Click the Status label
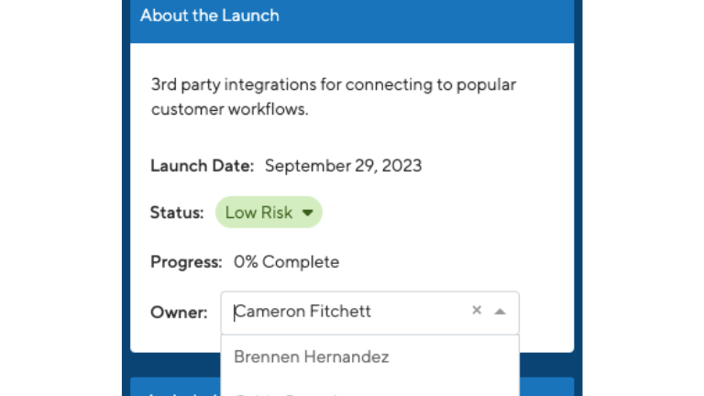This screenshot has width=704, height=396. (177, 213)
